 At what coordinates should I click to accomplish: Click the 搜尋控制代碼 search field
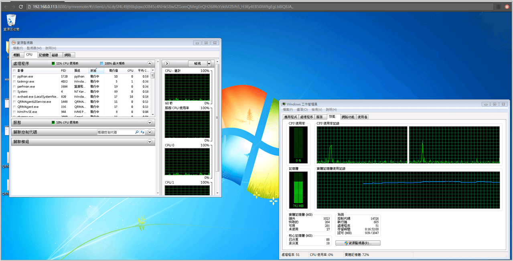[x=116, y=132]
